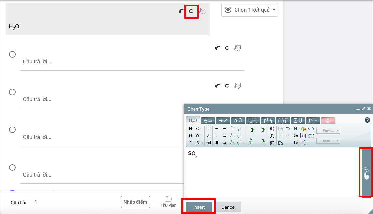Open the ChemType help question mark
The image size is (373, 214).
point(367,120)
